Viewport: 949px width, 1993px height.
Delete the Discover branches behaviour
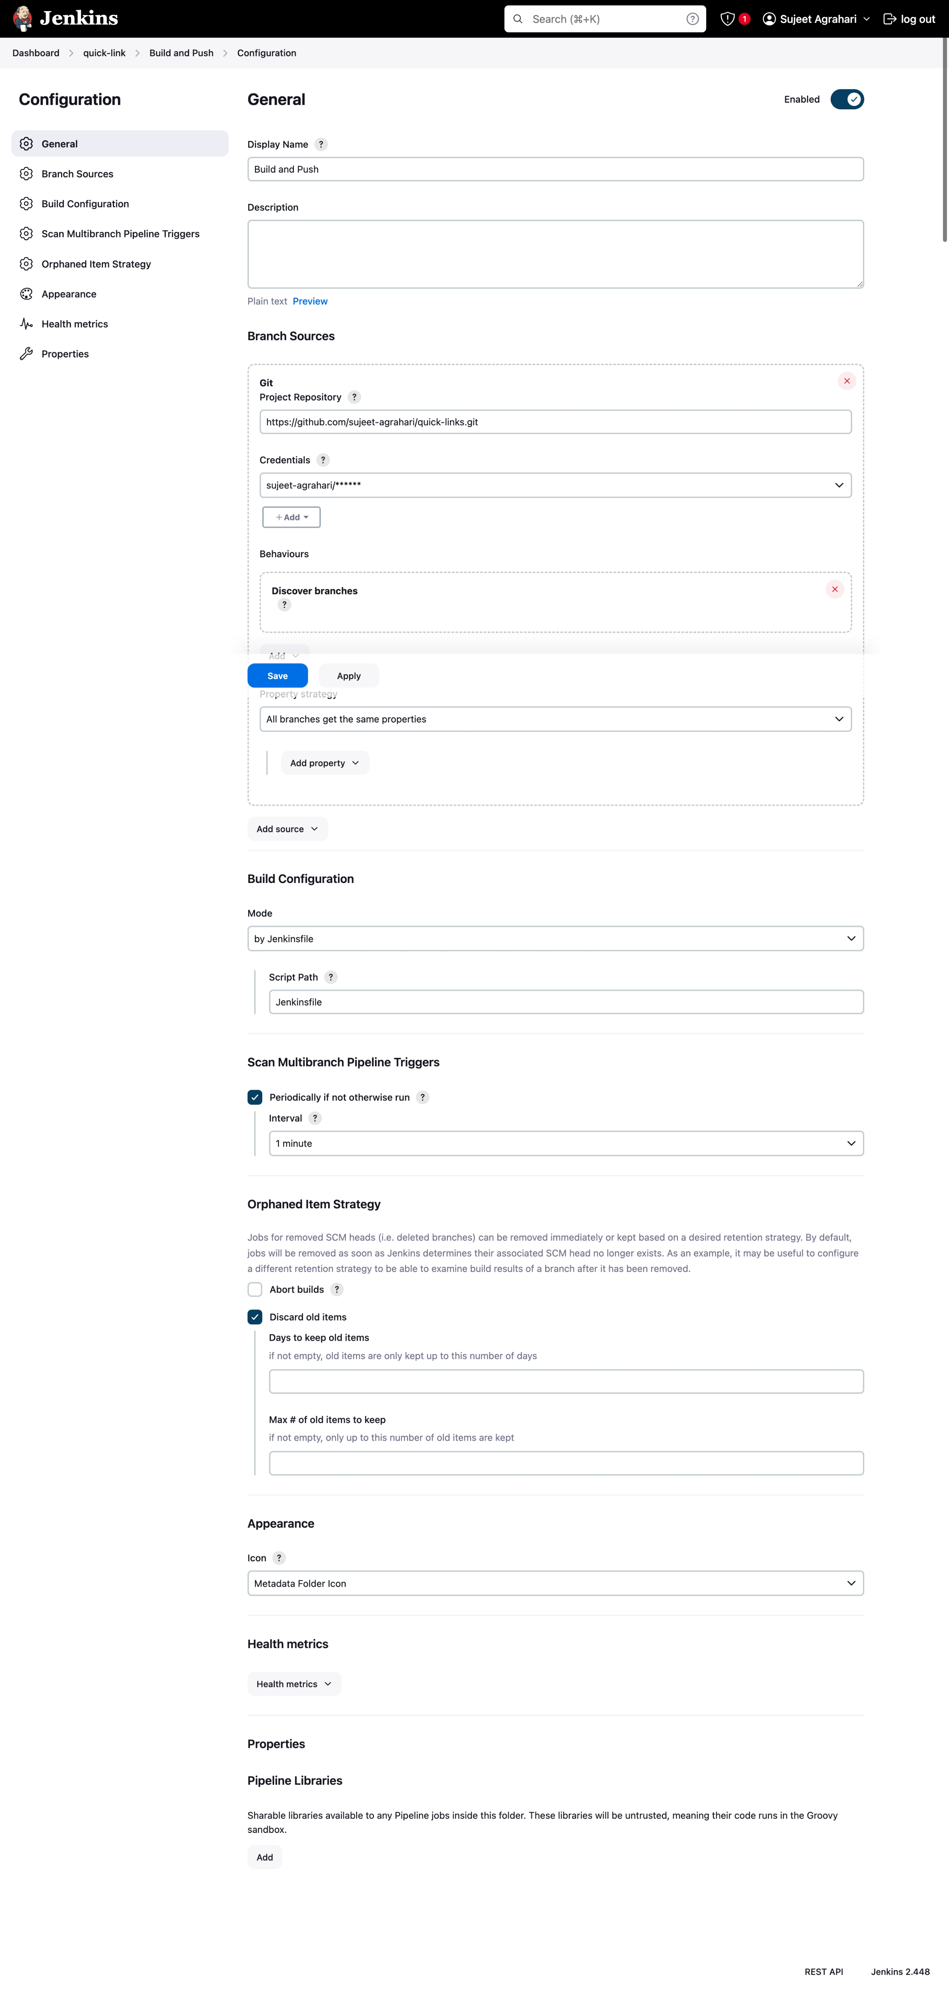(x=834, y=590)
